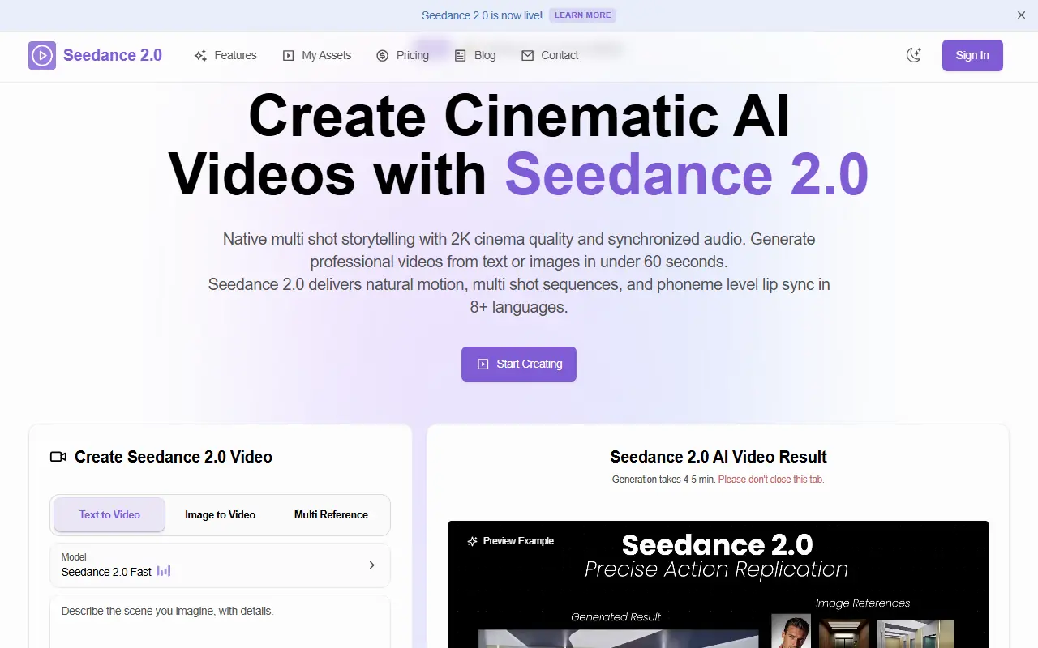Viewport: 1038px width, 648px height.
Task: Open the Multi Reference tab
Action: coord(331,514)
